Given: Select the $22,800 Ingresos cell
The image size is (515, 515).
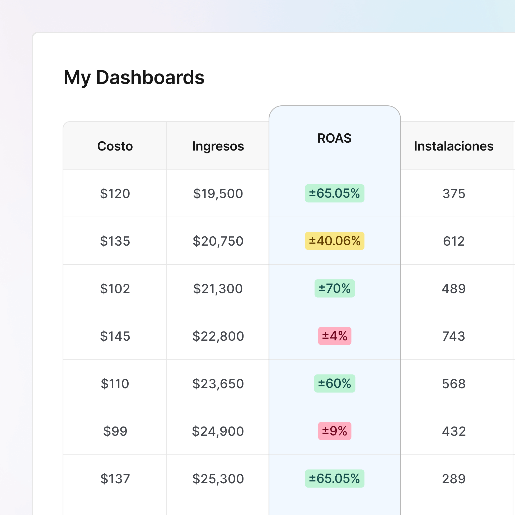Looking at the screenshot, I should (218, 336).
